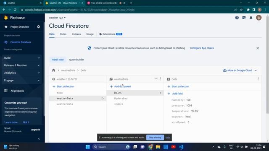Stop sharing the screen
269x151 pixels.
pyautogui.click(x=155, y=138)
